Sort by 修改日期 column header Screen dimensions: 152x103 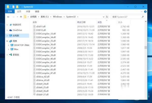pyautogui.click(x=81, y=22)
